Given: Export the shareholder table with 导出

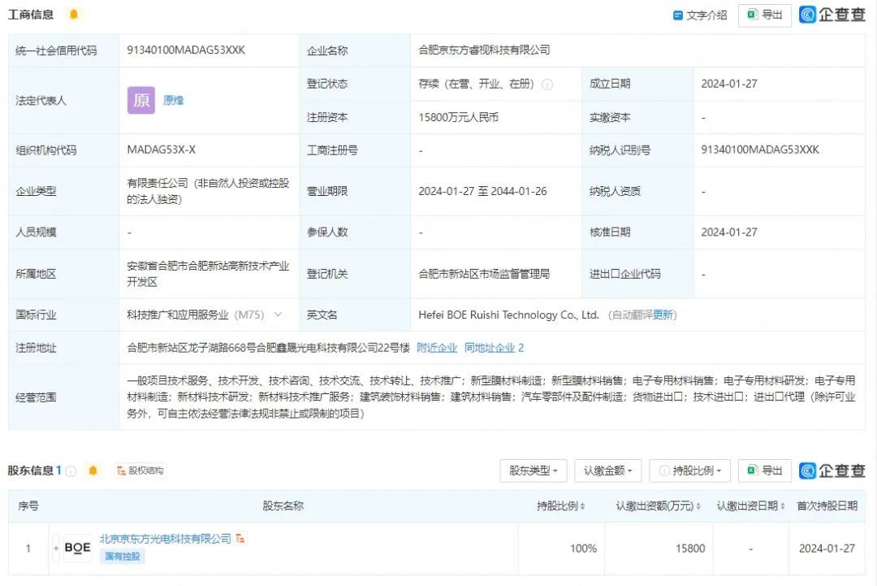Looking at the screenshot, I should 765,471.
